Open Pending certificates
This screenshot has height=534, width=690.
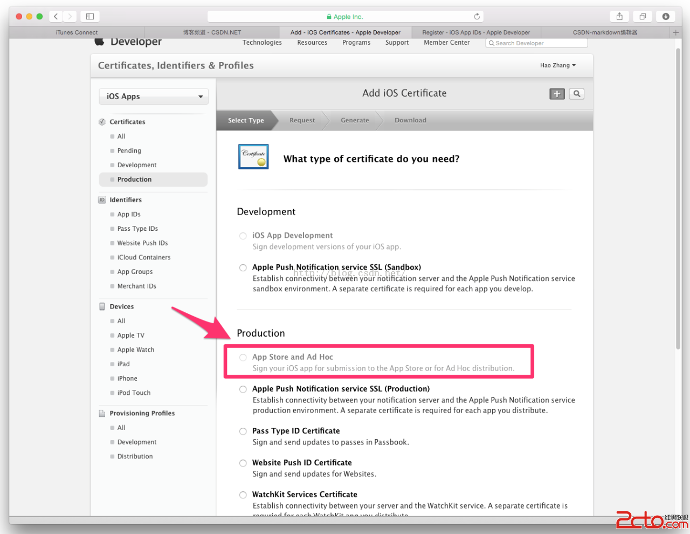point(129,151)
